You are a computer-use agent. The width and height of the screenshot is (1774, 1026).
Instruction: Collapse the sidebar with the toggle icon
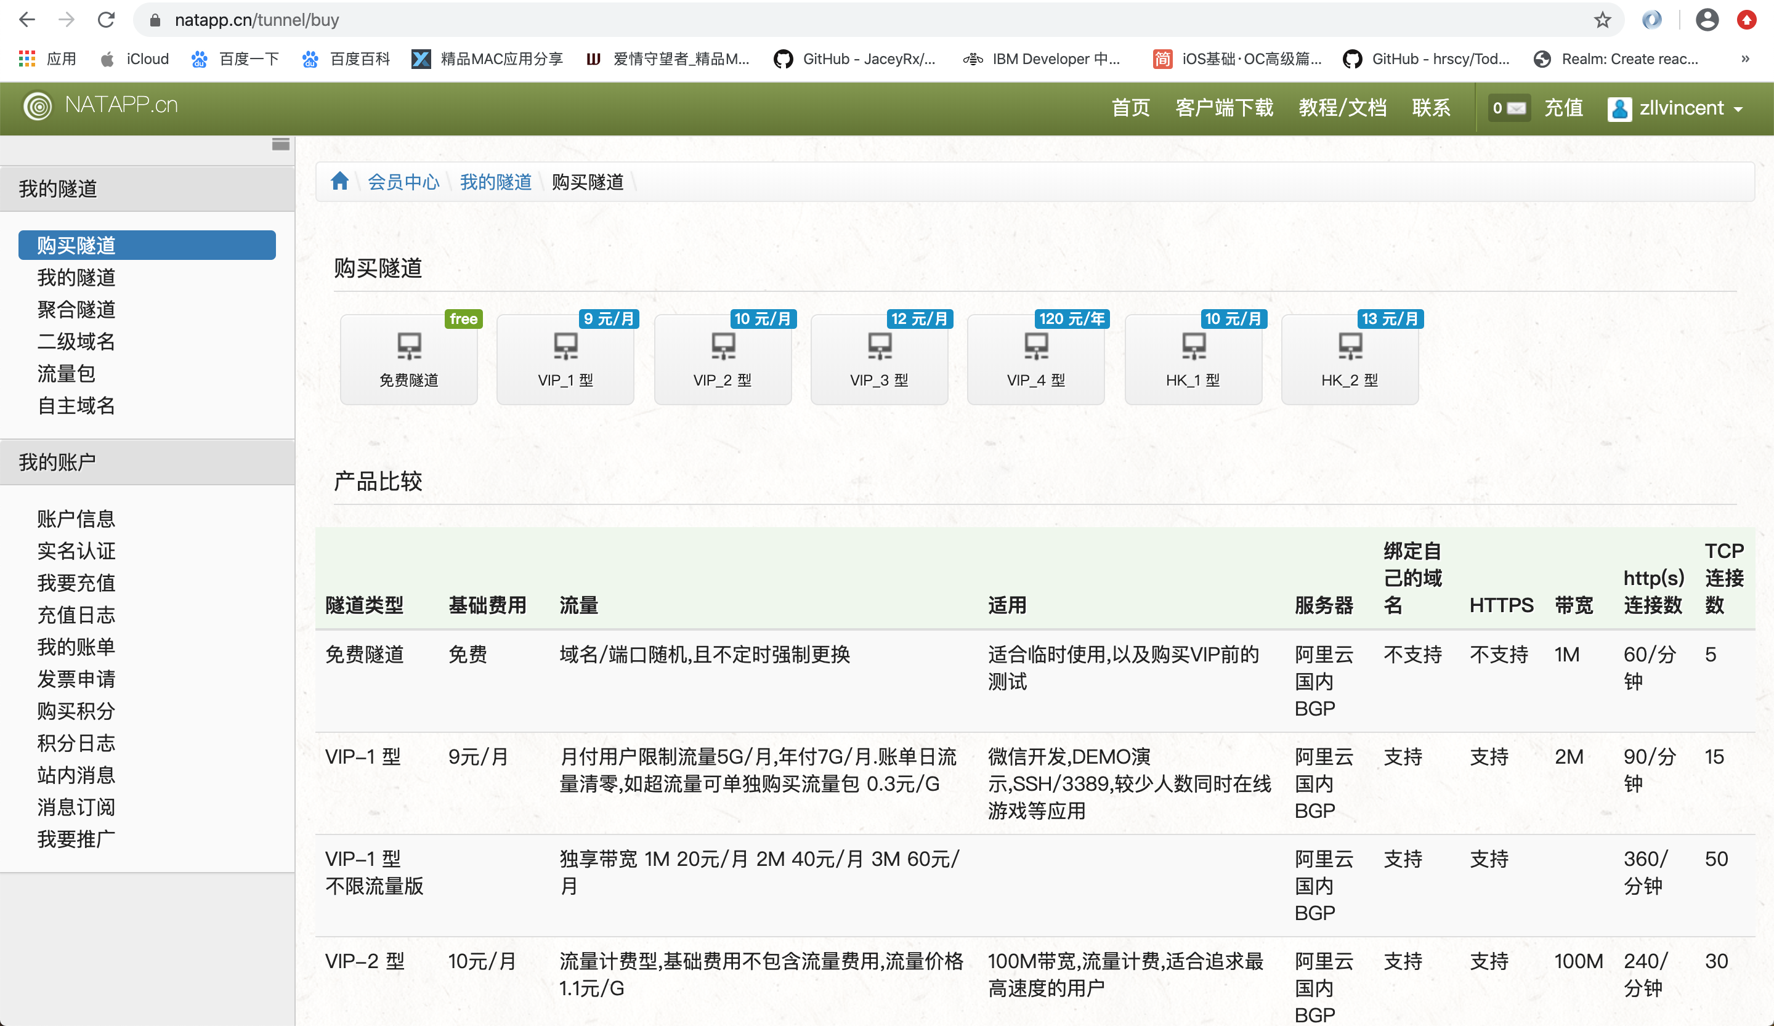click(x=281, y=144)
